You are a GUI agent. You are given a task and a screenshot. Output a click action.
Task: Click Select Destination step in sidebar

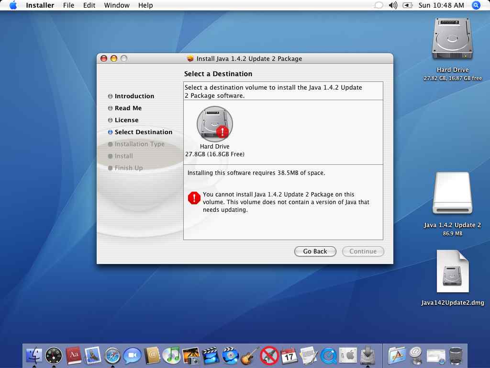click(143, 132)
